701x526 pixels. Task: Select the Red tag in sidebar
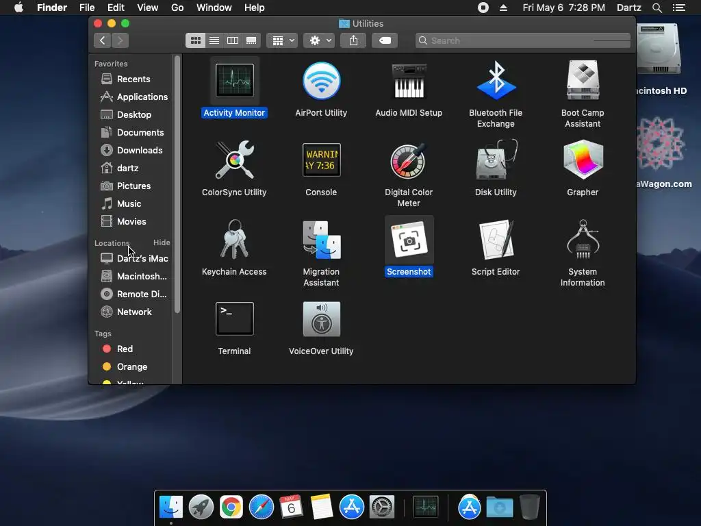125,349
